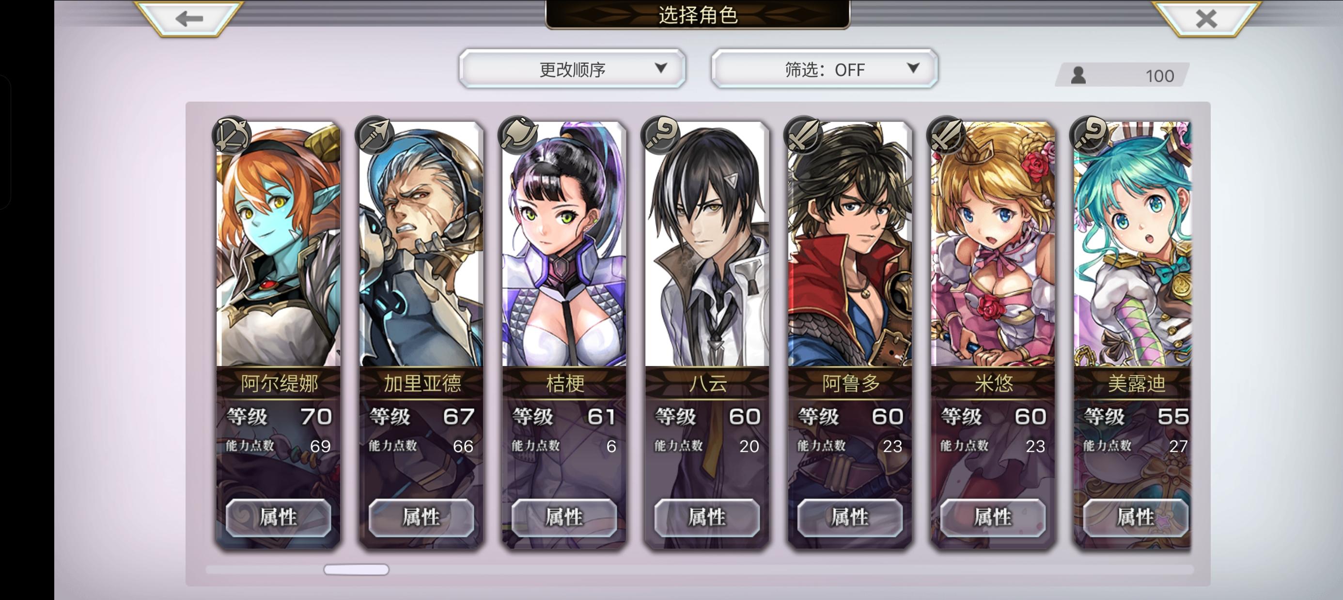The width and height of the screenshot is (1343, 600).
Task: Click the arrow weapon icon on 加里亚德's card
Action: (375, 135)
